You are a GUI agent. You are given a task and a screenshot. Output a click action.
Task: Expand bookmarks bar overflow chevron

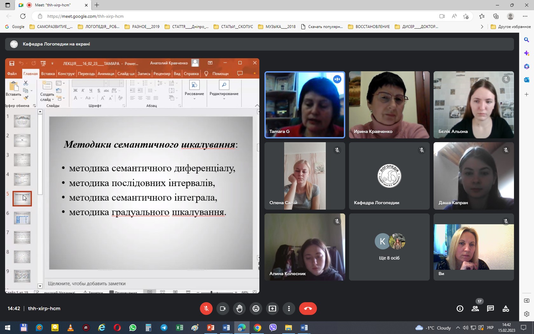coord(482,27)
